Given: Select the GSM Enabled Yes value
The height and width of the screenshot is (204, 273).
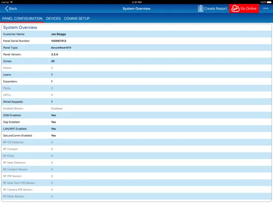Looking at the screenshot, I should tap(53, 115).
